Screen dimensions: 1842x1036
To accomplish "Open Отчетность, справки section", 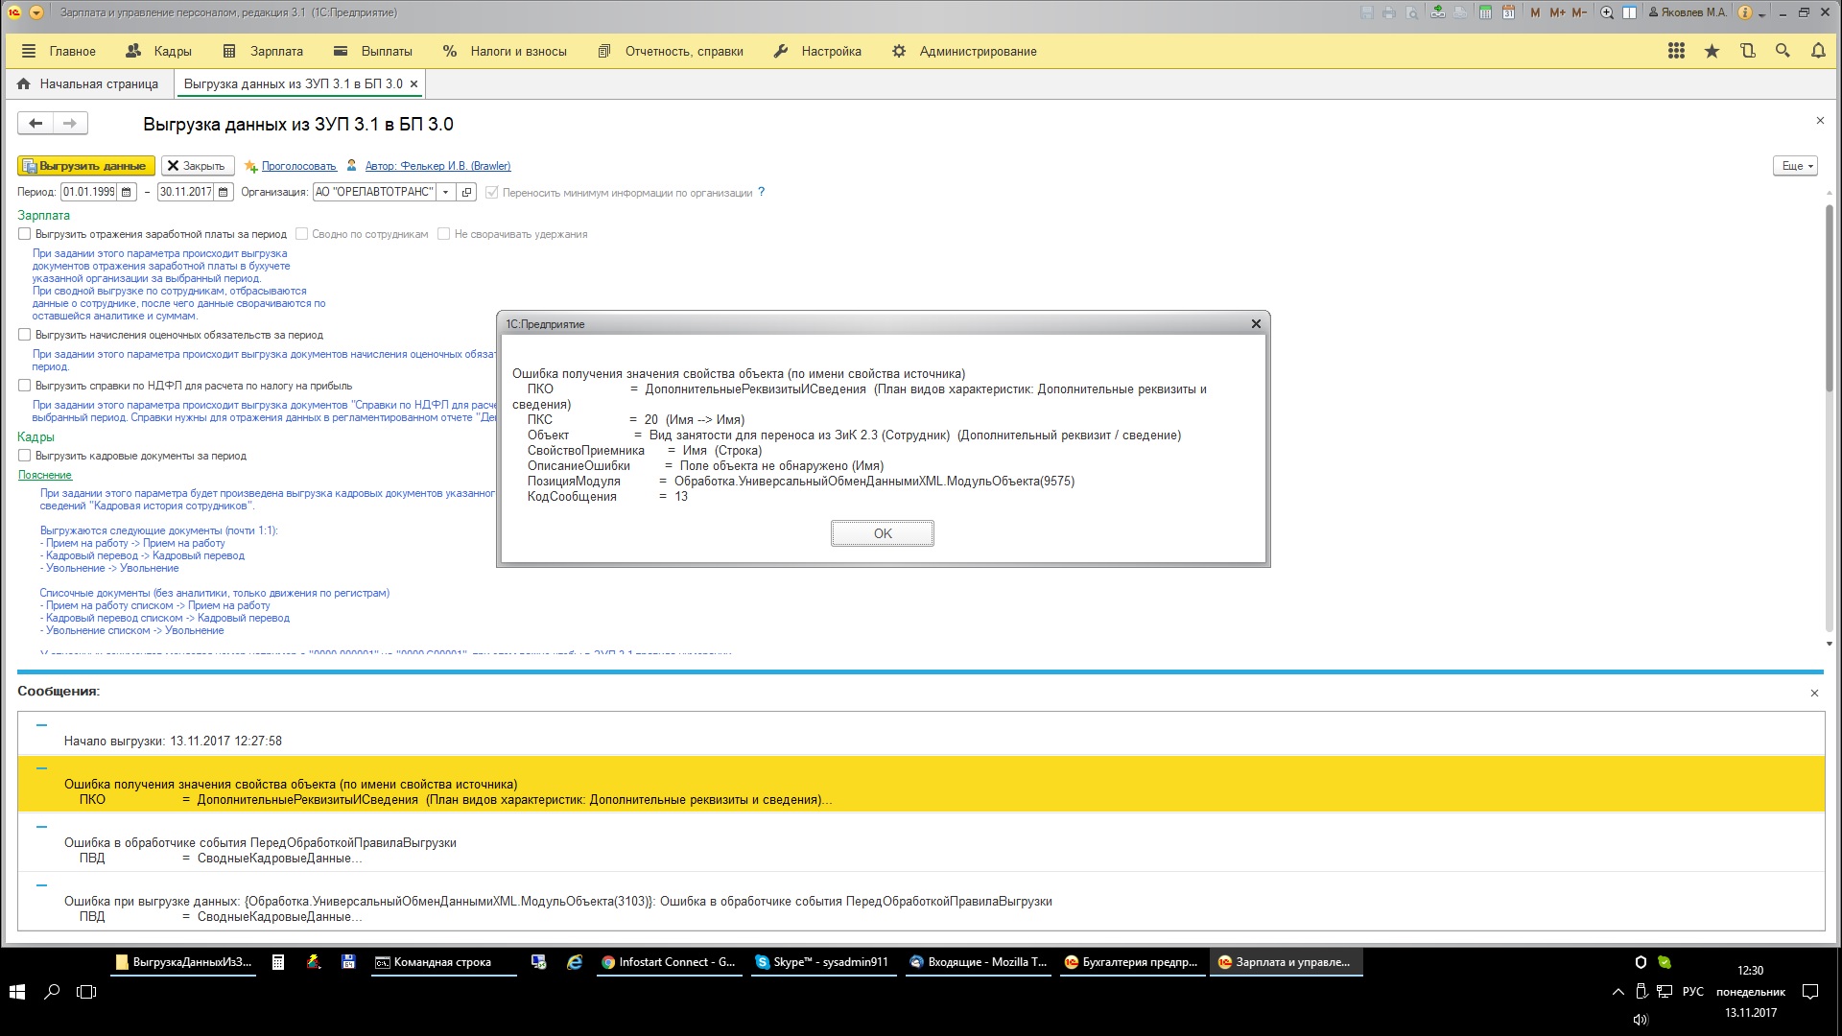I will tap(670, 51).
